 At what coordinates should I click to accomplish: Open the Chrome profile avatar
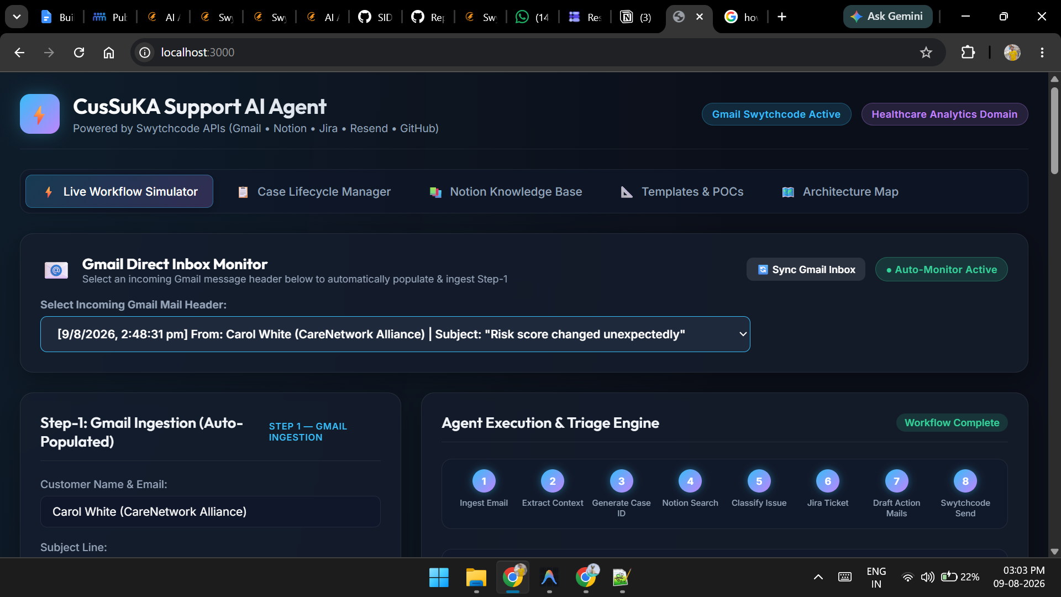point(1012,53)
